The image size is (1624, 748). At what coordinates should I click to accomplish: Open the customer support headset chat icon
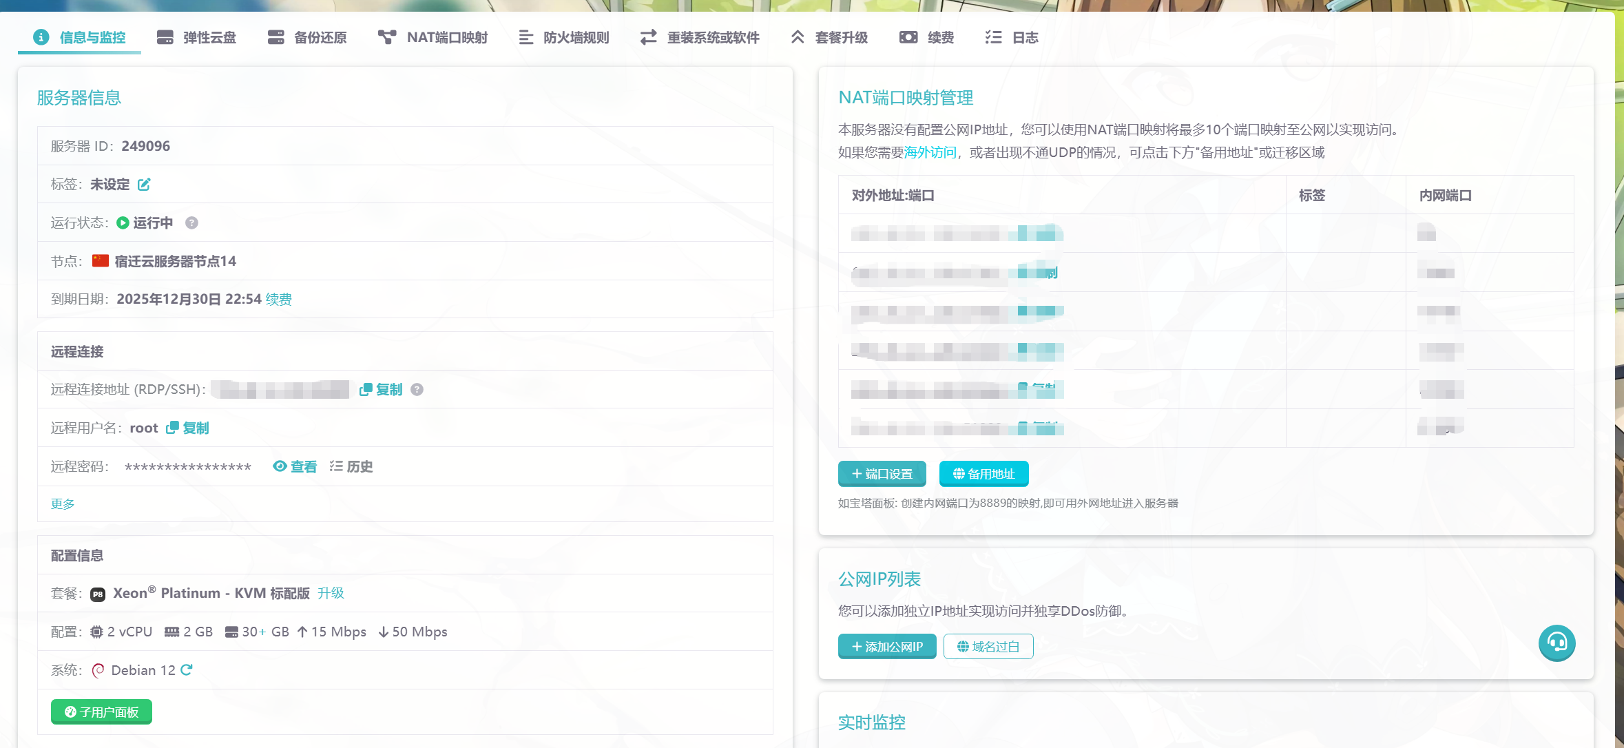pos(1557,643)
